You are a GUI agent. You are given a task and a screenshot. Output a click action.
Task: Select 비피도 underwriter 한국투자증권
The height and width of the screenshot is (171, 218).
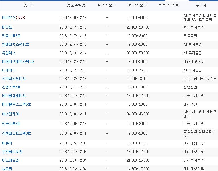coord(194,27)
